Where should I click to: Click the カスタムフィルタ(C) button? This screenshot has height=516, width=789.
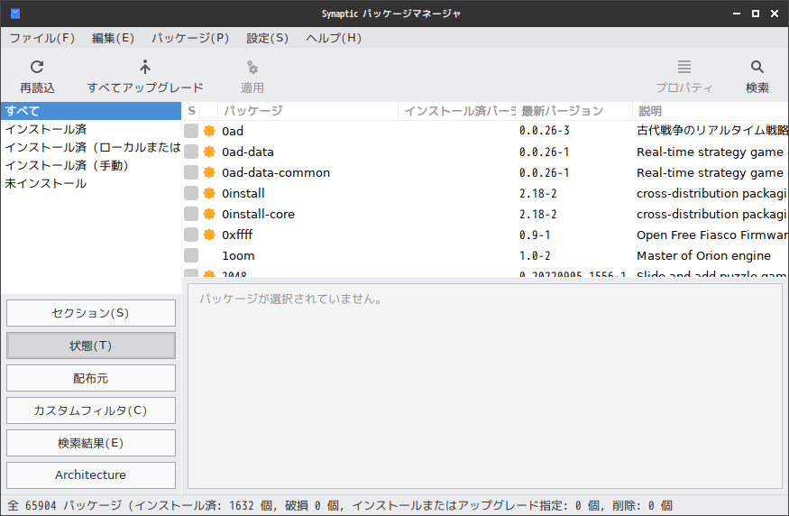(x=91, y=410)
